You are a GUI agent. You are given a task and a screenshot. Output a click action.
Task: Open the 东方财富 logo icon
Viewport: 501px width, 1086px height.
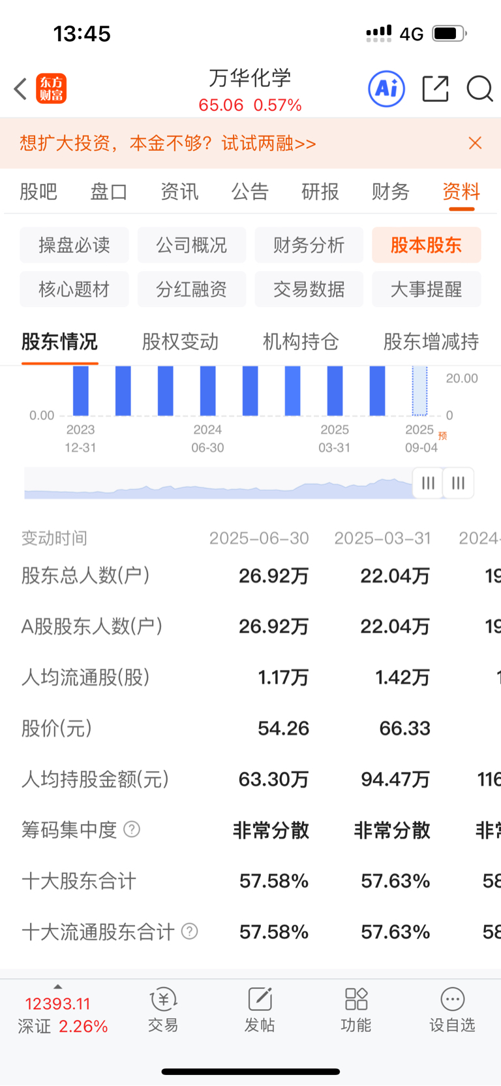[x=52, y=89]
